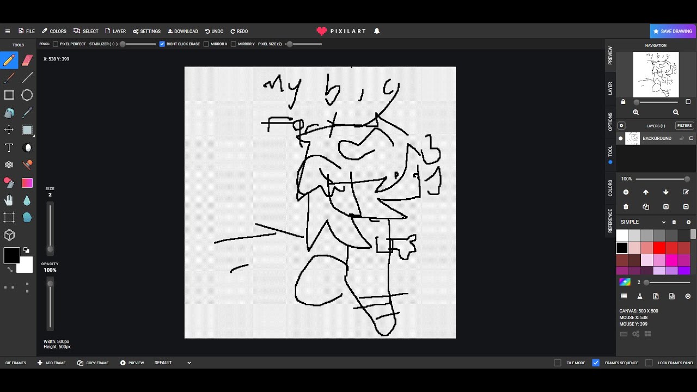Enable the Pixel Perfect checkbox
The height and width of the screenshot is (392, 697).
pyautogui.click(x=56, y=44)
